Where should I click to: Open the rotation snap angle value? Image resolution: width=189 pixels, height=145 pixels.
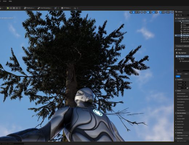point(156,12)
